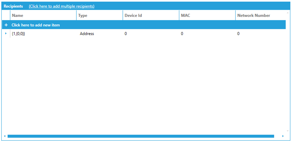292x141 pixels.
Task: Click the horizontal scrollbar right arrow
Action: [x=283, y=136]
